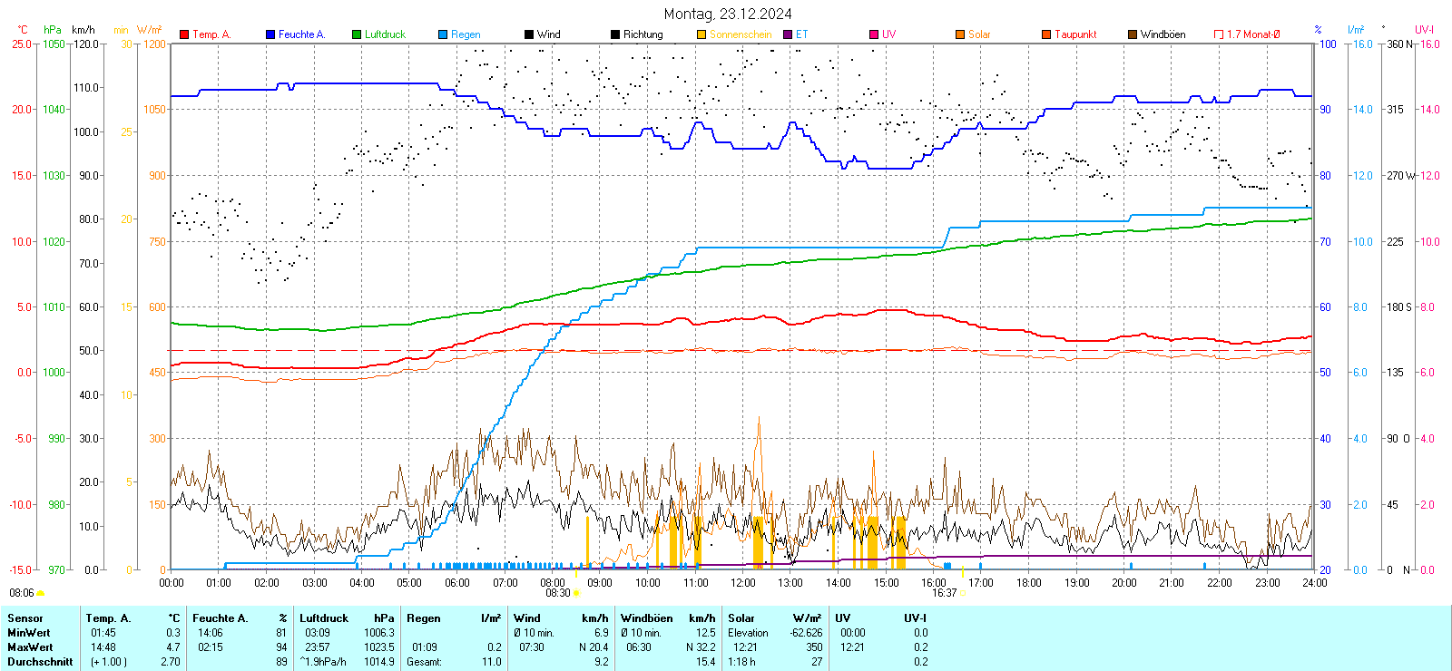The height and width of the screenshot is (671, 1452).
Task: Click the blue Feuchte A. legend square
Action: (x=270, y=34)
